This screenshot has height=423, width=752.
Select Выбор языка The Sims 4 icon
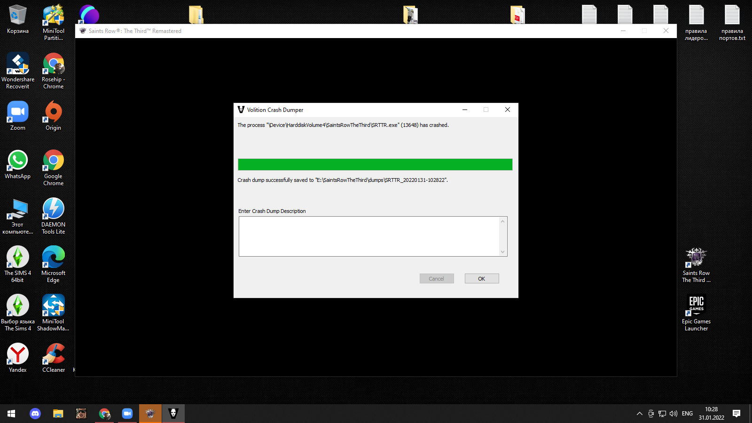18,313
